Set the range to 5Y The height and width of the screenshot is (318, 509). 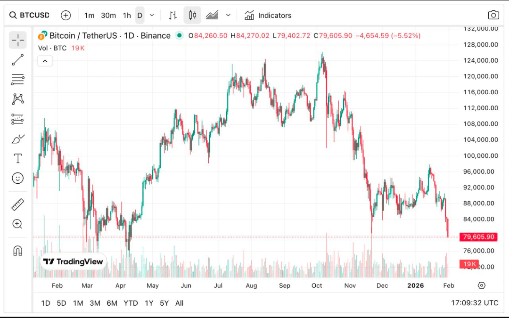[x=164, y=303]
